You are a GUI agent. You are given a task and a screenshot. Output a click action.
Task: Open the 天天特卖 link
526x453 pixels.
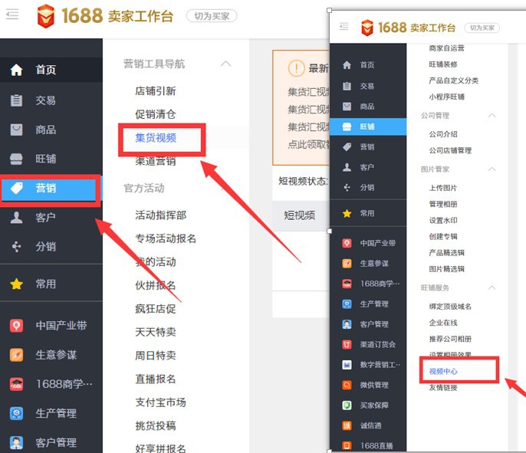(156, 333)
